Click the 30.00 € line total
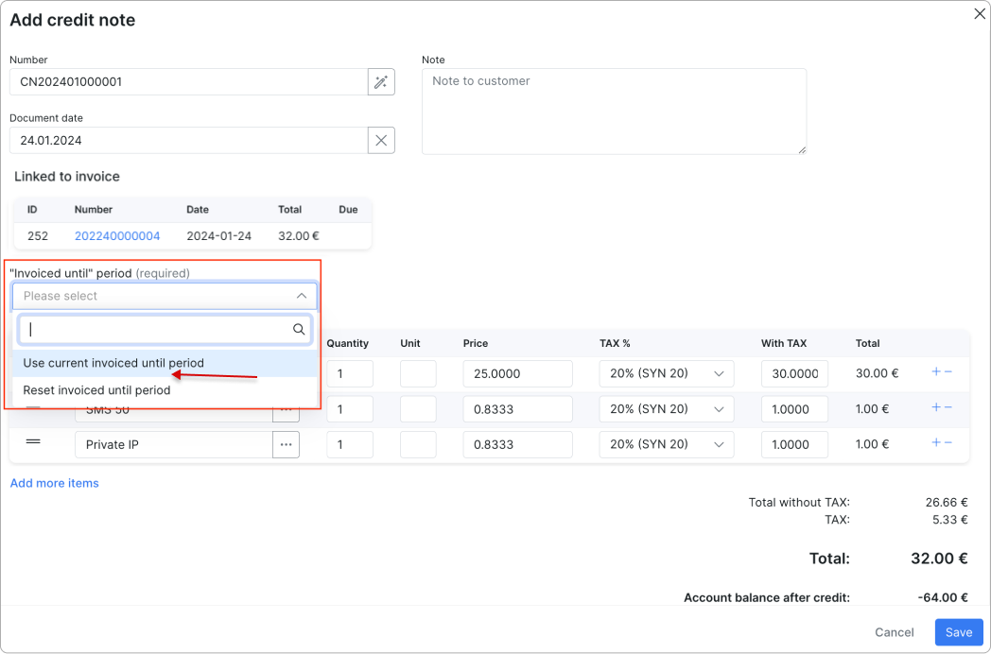 tap(878, 373)
